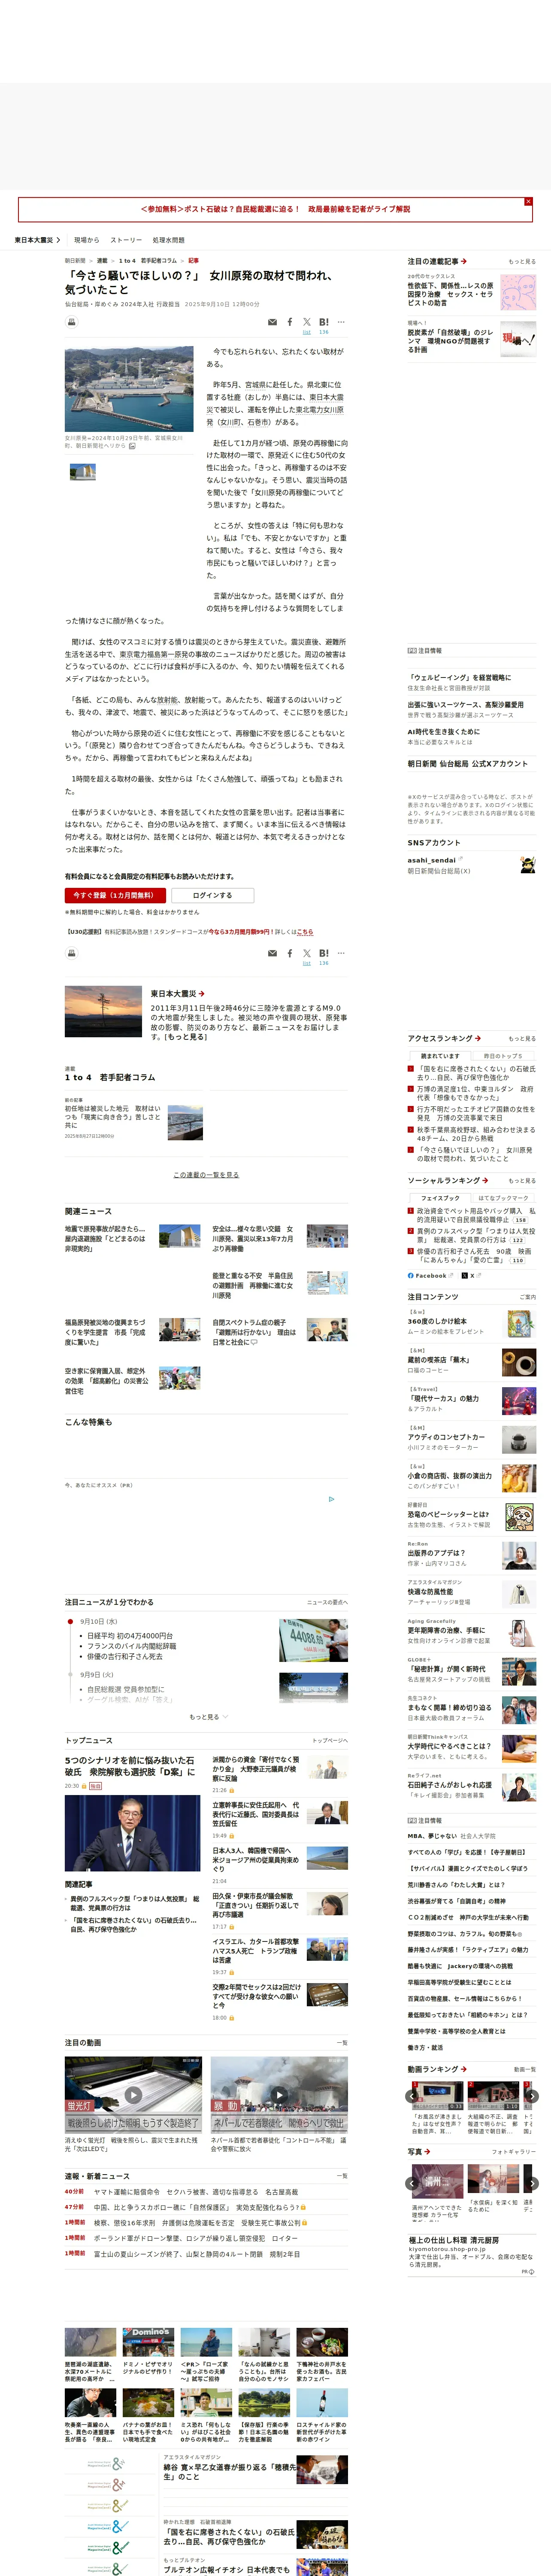Open 朝日新聞 breadcrumb link
Screen dimensions: 551x2576
click(75, 260)
